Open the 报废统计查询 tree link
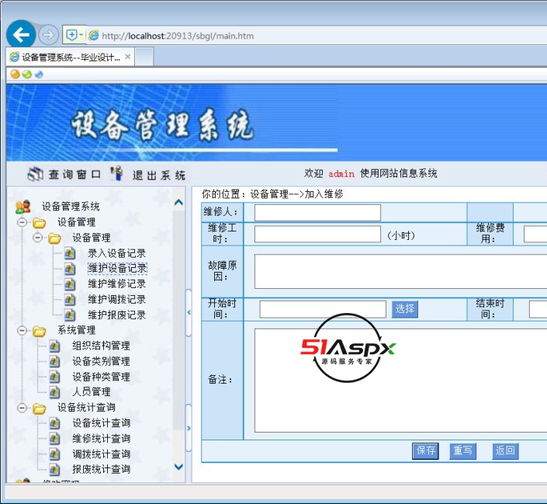 101,469
